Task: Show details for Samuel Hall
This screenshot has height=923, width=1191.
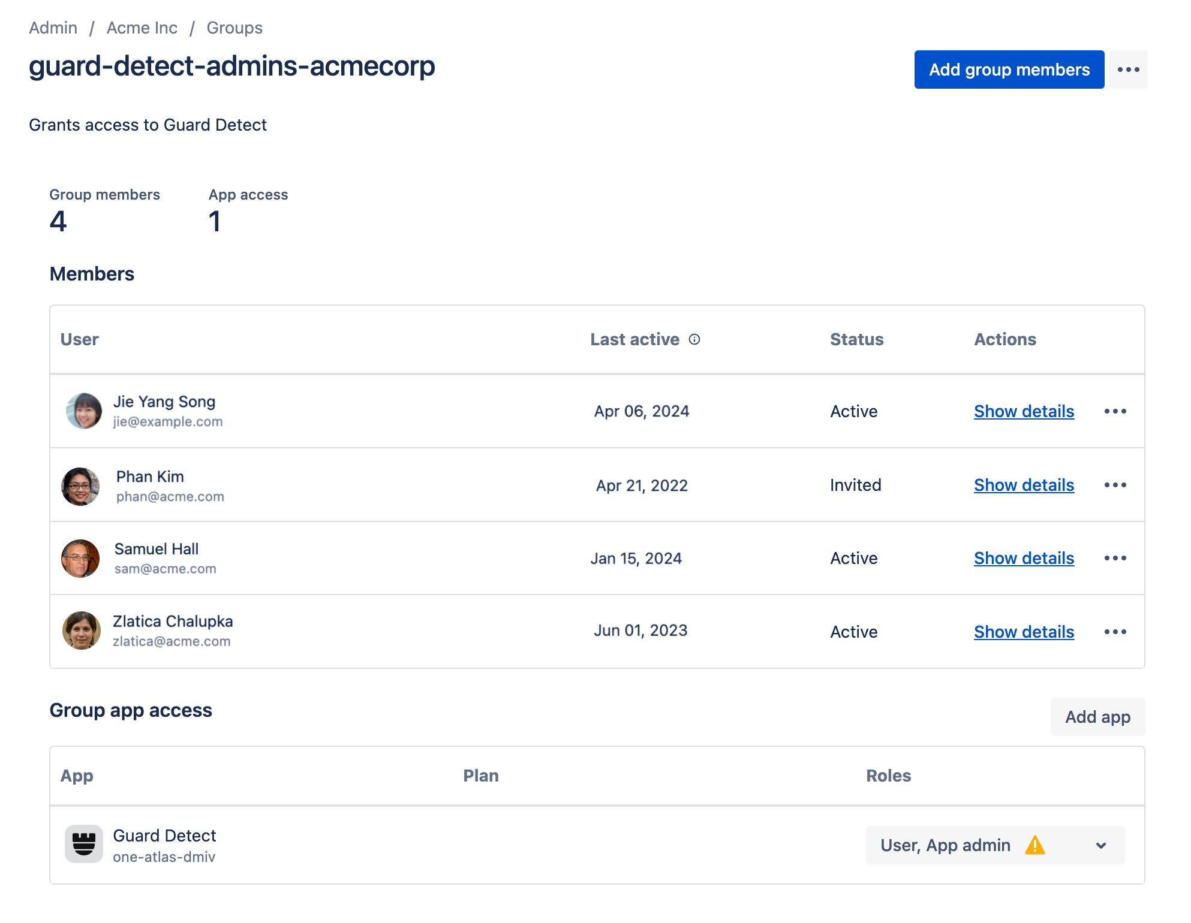Action: click(x=1024, y=558)
